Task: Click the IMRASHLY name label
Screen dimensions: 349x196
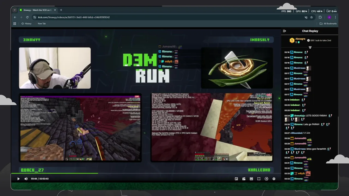Action: [260, 40]
